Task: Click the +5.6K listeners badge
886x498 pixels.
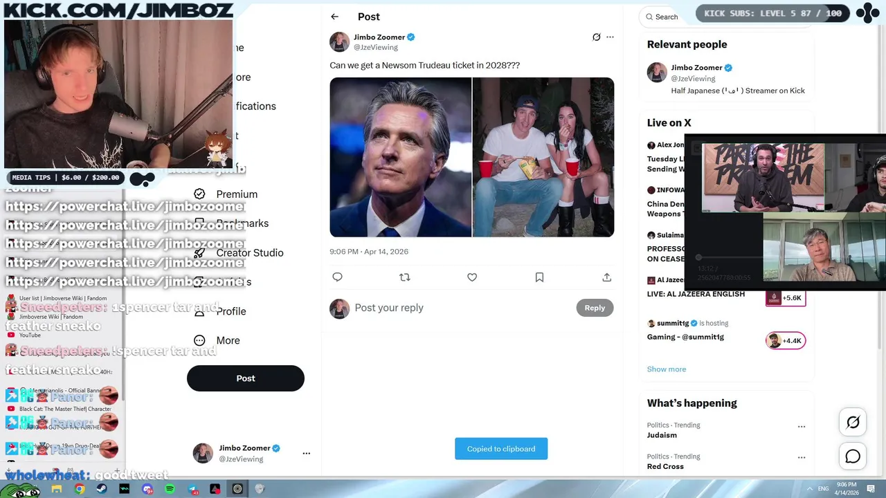Action: click(786, 298)
